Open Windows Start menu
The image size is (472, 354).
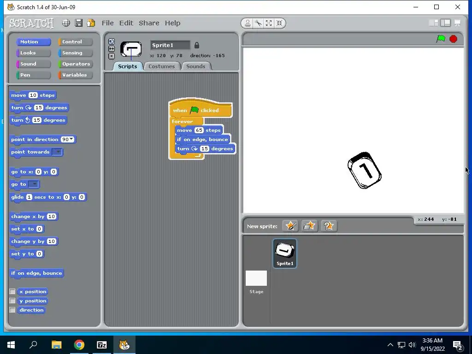[x=11, y=345]
